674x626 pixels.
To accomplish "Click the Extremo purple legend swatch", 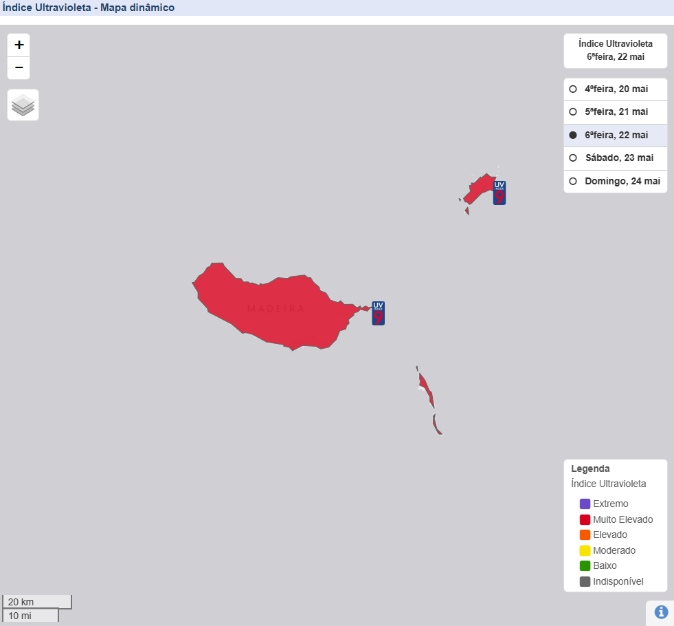I will point(585,504).
